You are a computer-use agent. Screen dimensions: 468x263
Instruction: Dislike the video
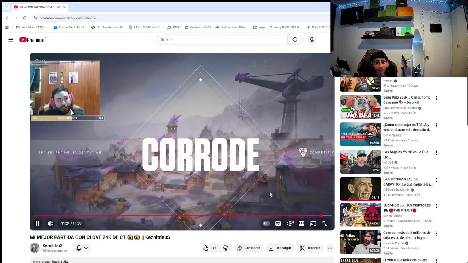tap(226, 248)
